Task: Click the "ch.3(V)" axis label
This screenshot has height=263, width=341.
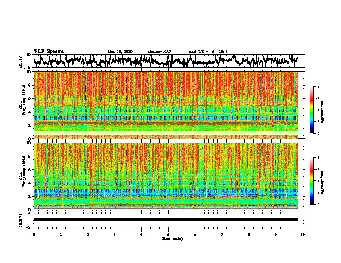Action: click(21, 220)
